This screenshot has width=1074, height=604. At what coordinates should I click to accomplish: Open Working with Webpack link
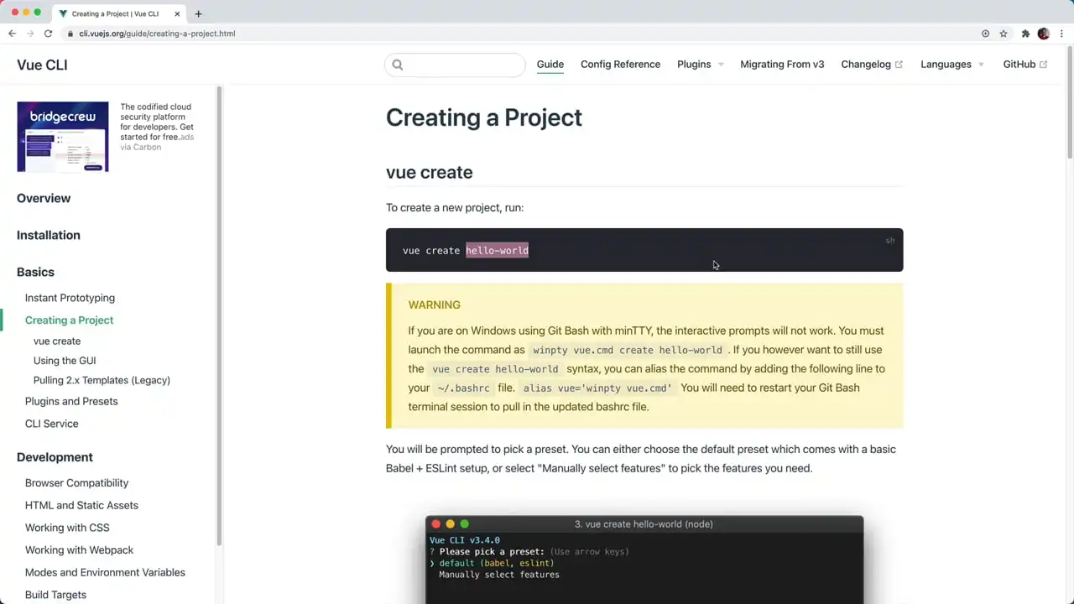pyautogui.click(x=79, y=550)
